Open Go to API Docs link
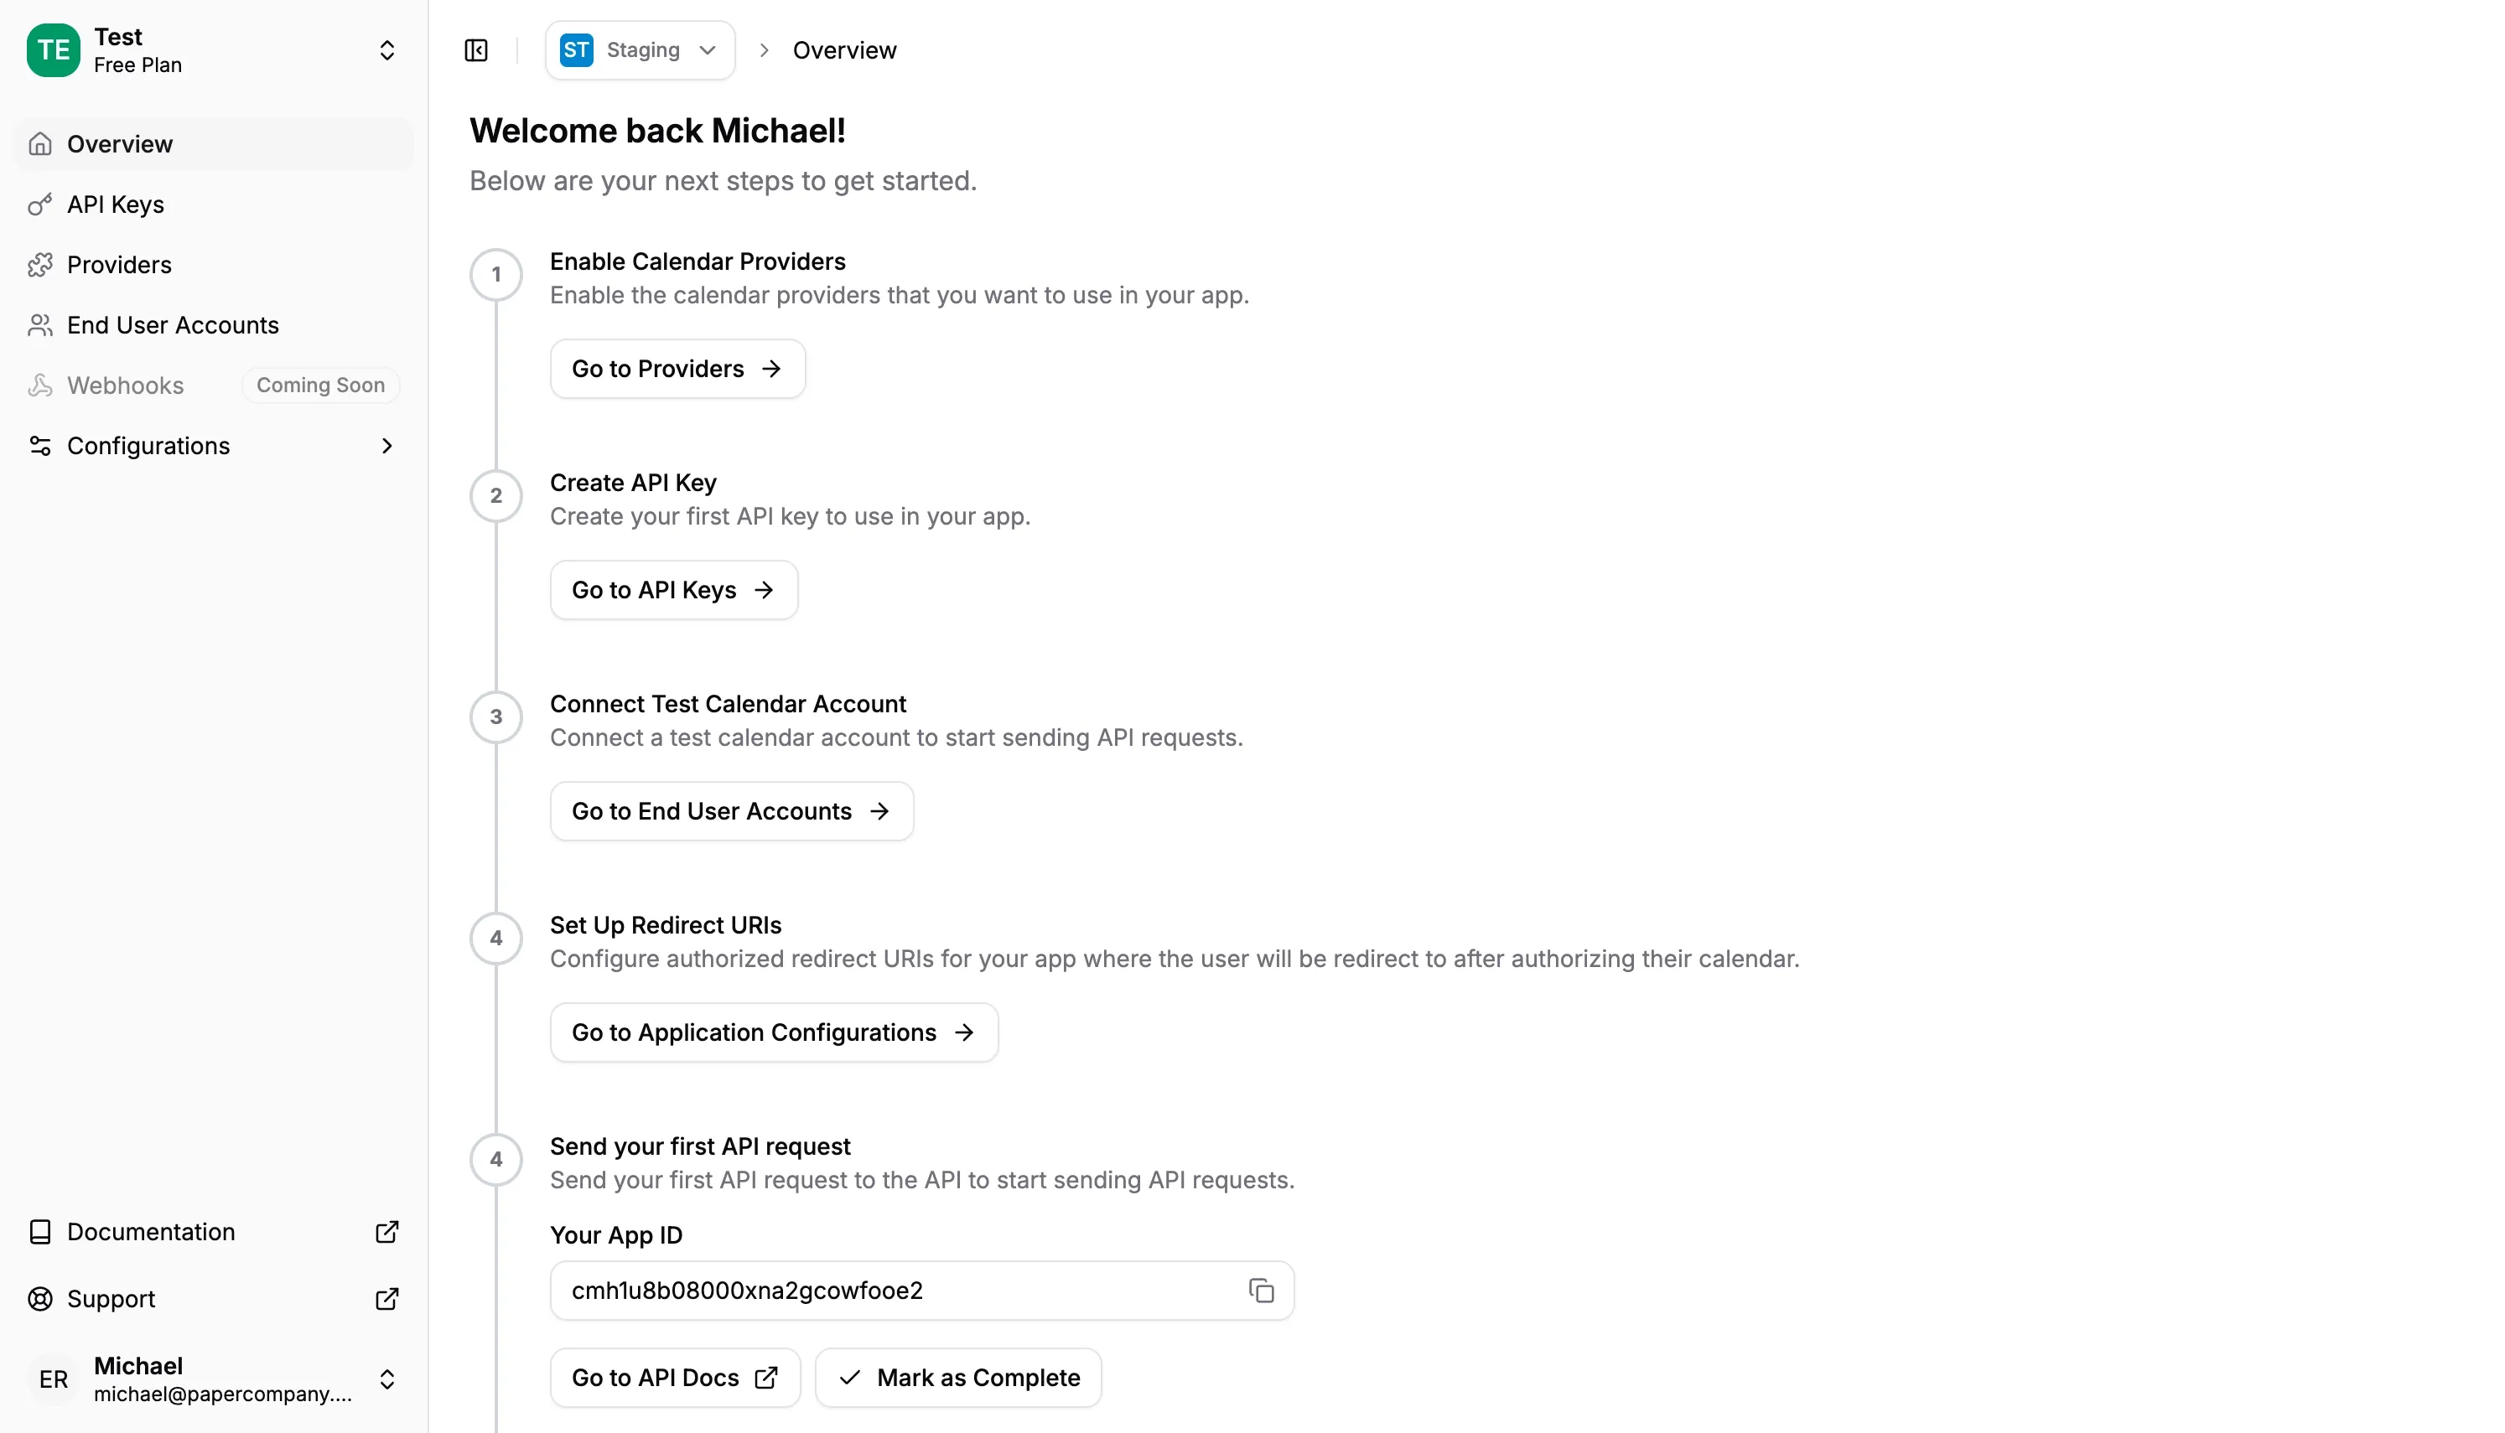This screenshot has width=2505, height=1433. tap(675, 1378)
